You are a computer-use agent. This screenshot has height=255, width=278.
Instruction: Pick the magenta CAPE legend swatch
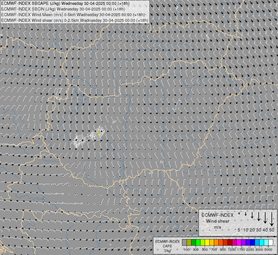pos(239,242)
